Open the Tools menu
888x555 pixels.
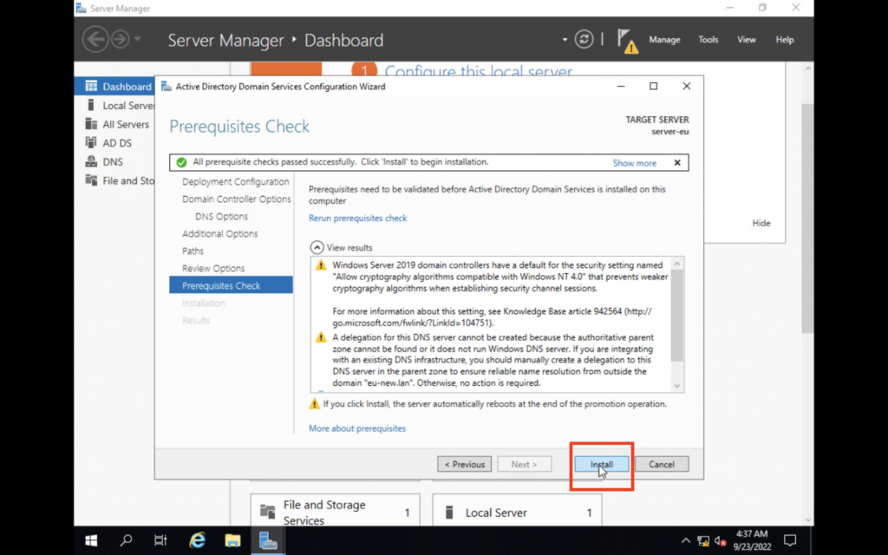click(x=708, y=40)
